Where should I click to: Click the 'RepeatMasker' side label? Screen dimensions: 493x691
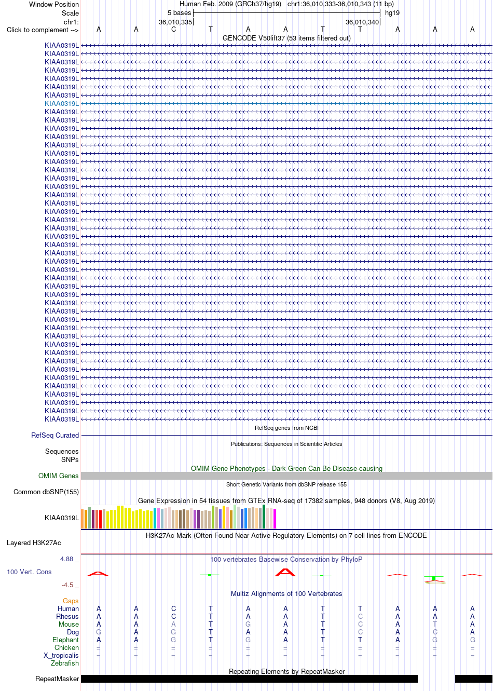pos(57,679)
